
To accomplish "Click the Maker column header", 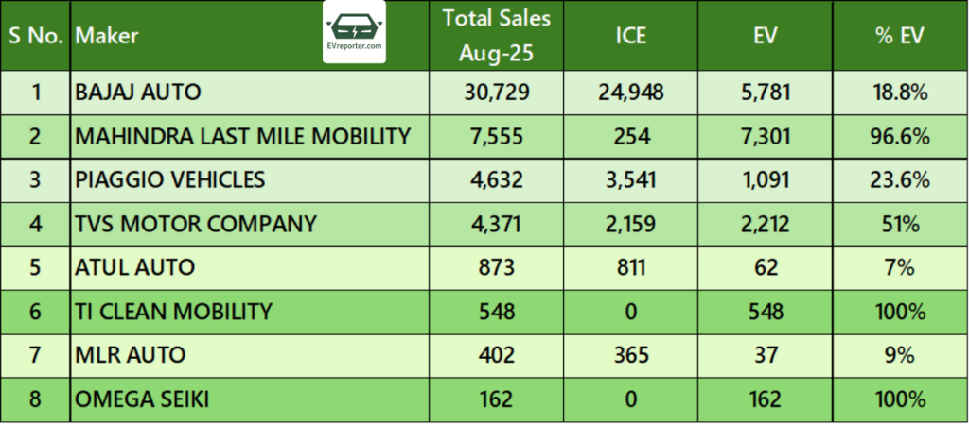I will [x=107, y=36].
